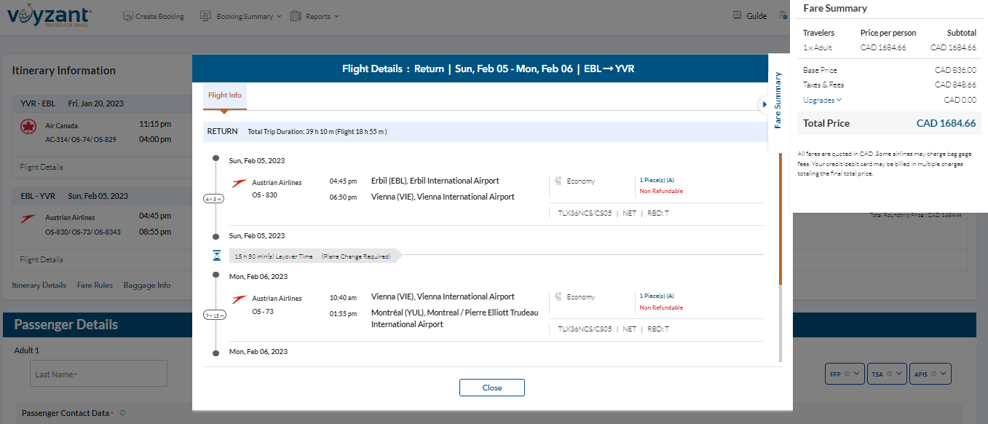Open the Booking Summary menu
This screenshot has height=424, width=988.
(240, 16)
